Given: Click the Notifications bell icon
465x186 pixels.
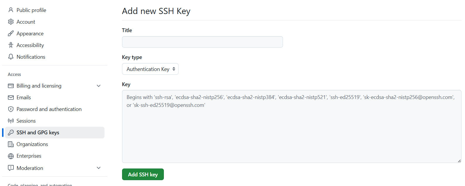Looking at the screenshot, I should coord(11,57).
